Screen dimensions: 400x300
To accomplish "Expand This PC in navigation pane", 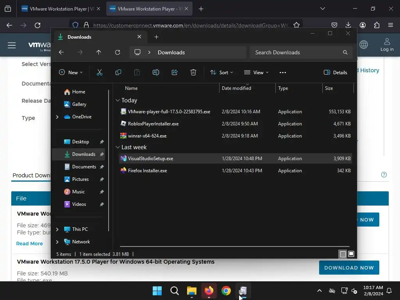I will click(x=57, y=229).
